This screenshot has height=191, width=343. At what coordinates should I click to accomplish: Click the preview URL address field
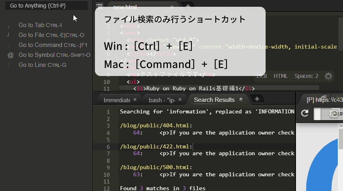point(328,114)
